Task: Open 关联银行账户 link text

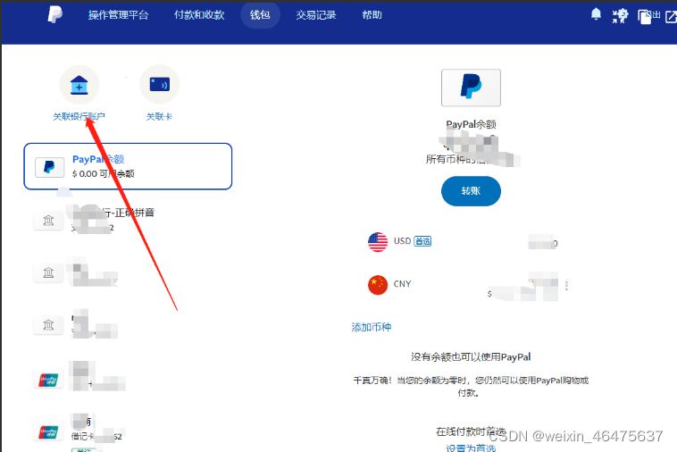Action: (79, 116)
